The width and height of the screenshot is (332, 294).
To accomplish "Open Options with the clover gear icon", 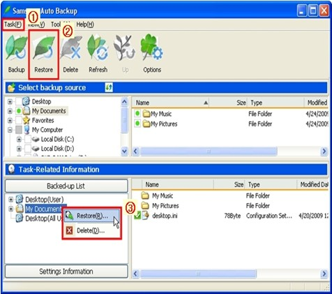I will coord(152,48).
